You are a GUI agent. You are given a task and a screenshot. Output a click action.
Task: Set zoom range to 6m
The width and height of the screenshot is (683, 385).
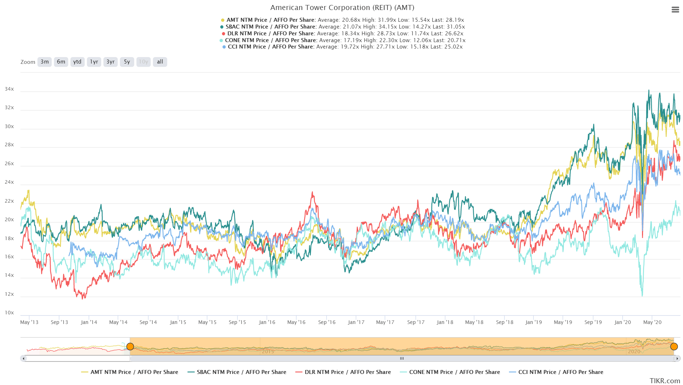(61, 62)
